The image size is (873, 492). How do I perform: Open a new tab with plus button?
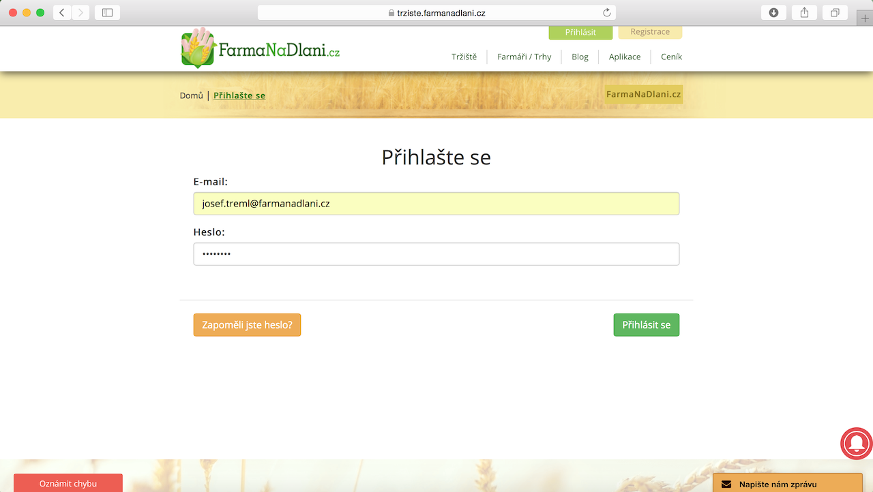[x=865, y=18]
